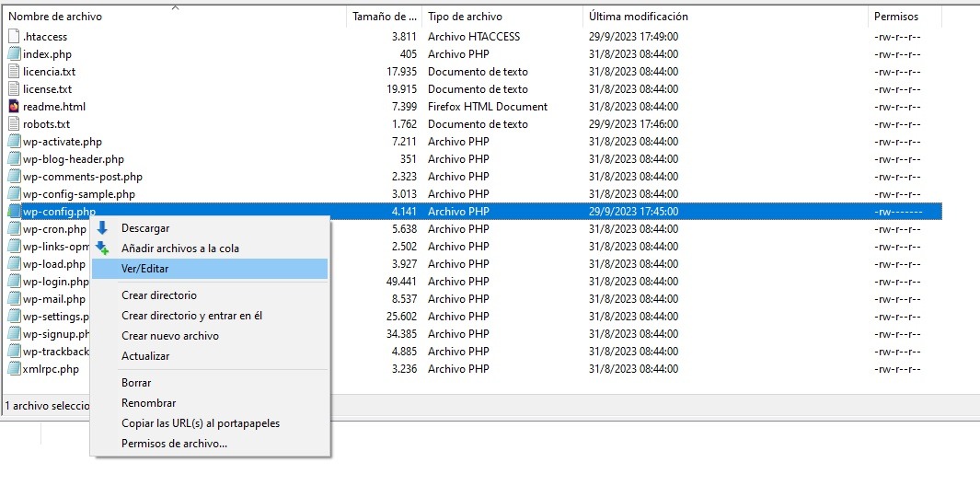Image resolution: width=980 pixels, height=497 pixels.
Task: Select Renombrar in the context menu
Action: point(148,403)
